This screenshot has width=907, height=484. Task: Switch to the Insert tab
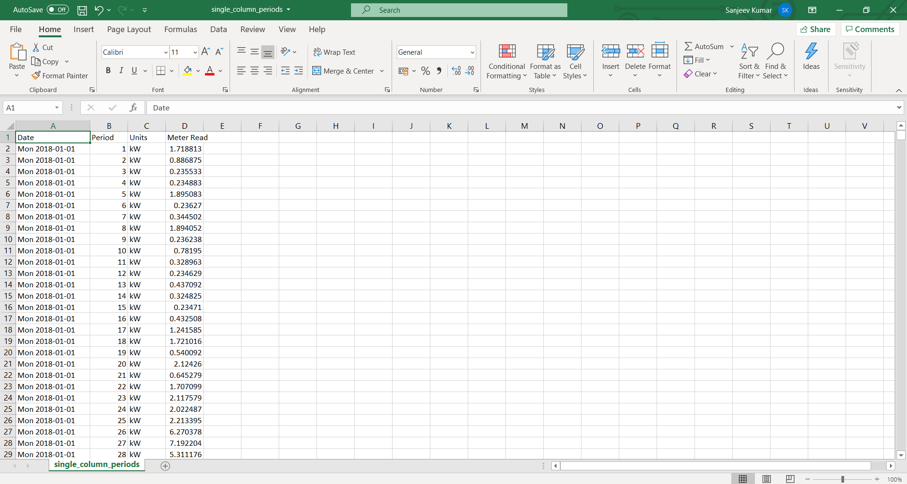coord(84,29)
